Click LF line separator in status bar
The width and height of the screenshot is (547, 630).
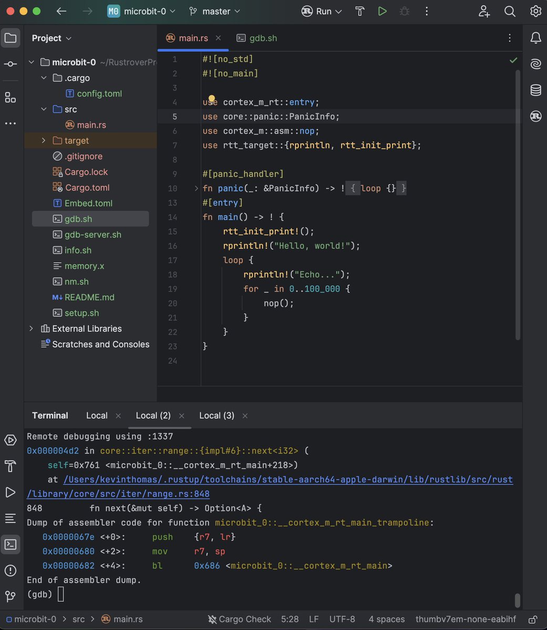click(314, 619)
